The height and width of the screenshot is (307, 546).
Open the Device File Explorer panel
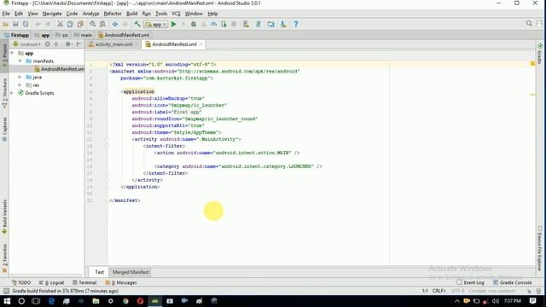[540, 248]
